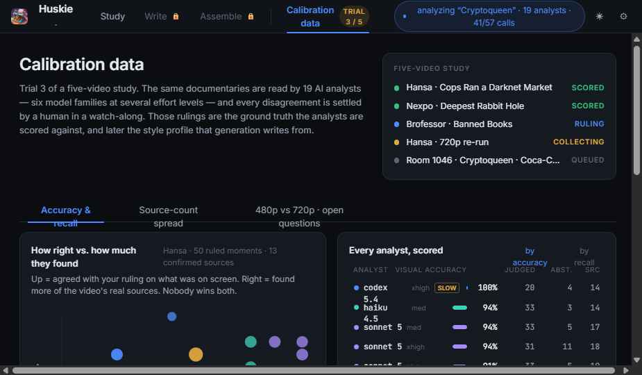Open the analyzing Cryptoqueen status pill

click(x=489, y=17)
